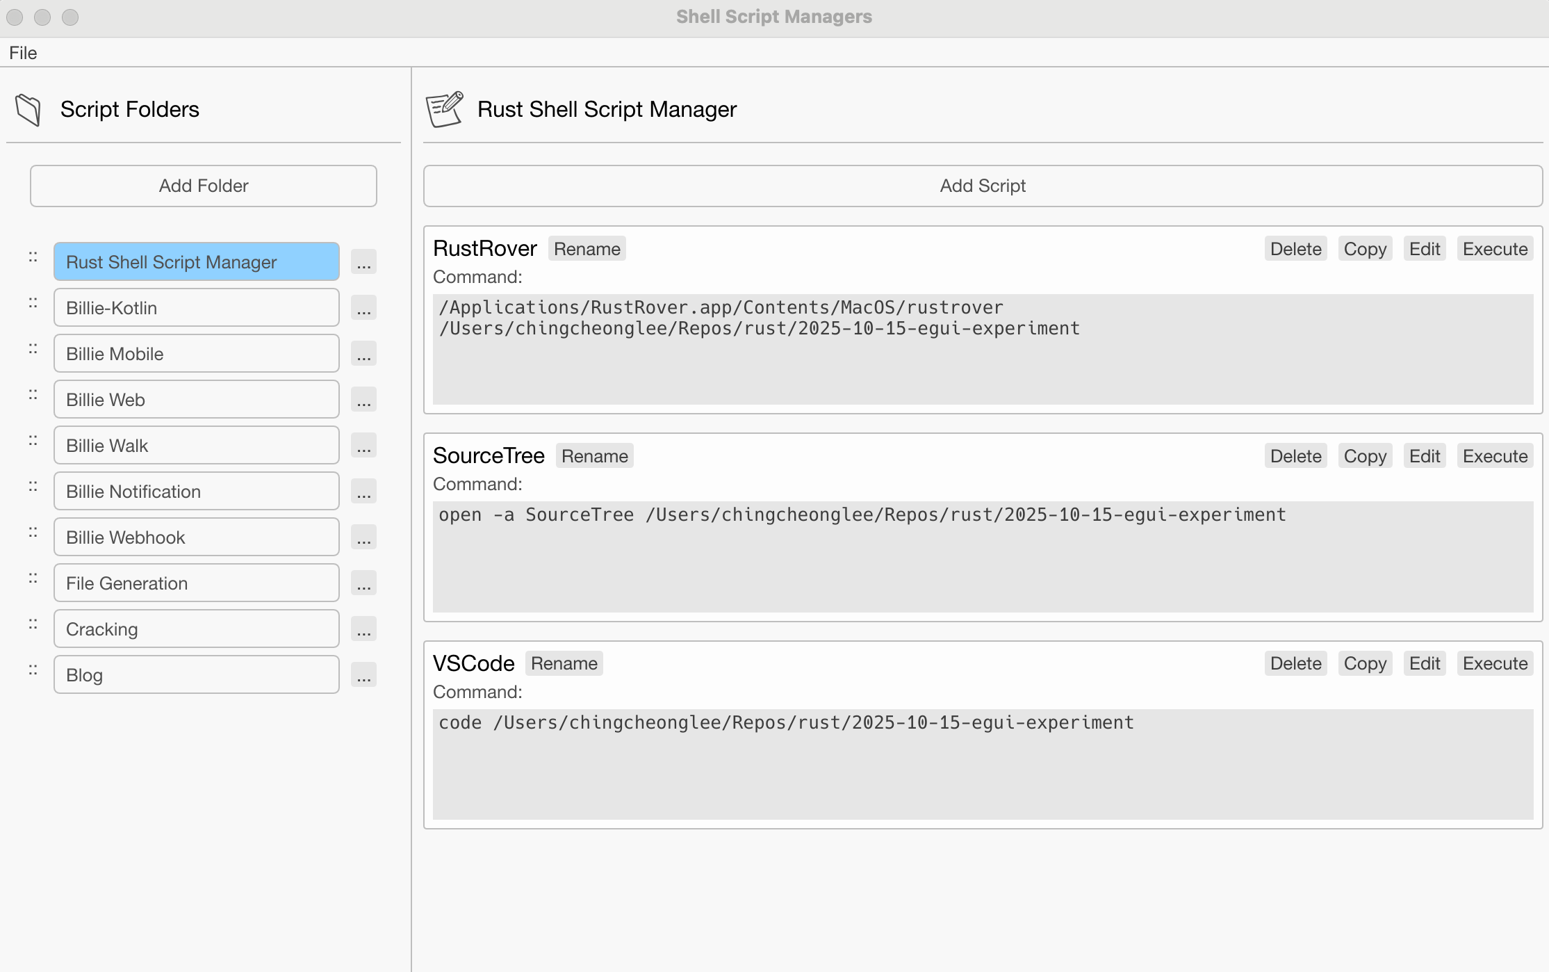Click the script notepad pencil icon
Image resolution: width=1549 pixels, height=972 pixels.
coord(444,109)
